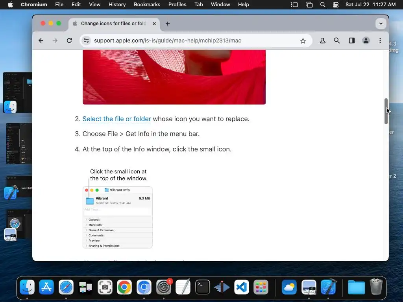This screenshot has width=403, height=302.
Task: Open the Tab menu
Action: pos(199,5)
